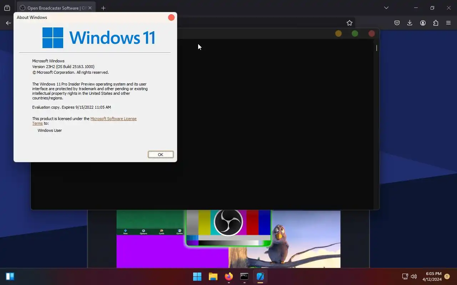
Task: Open the clock showing 6:05 PM
Action: point(432,276)
